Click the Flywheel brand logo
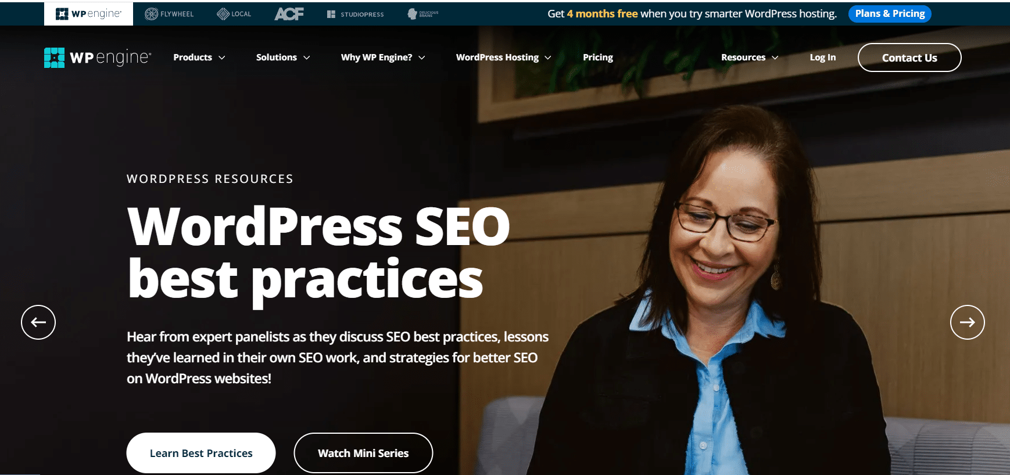 (x=169, y=14)
